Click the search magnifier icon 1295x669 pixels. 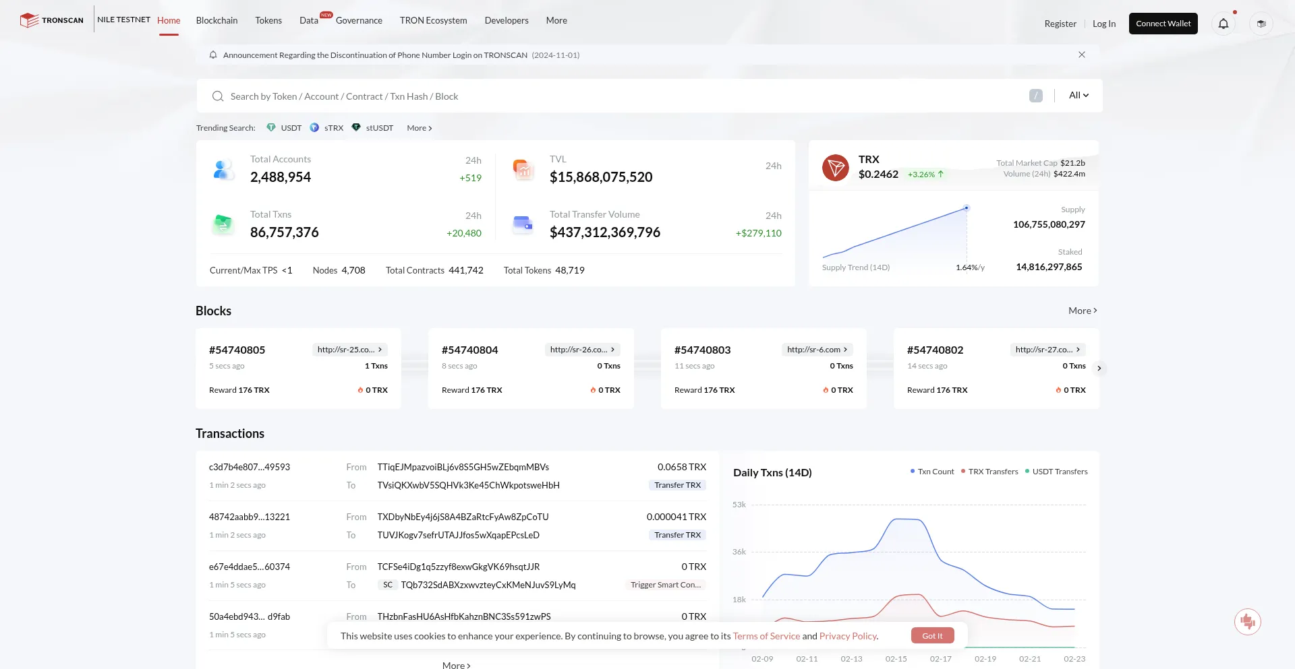[218, 96]
